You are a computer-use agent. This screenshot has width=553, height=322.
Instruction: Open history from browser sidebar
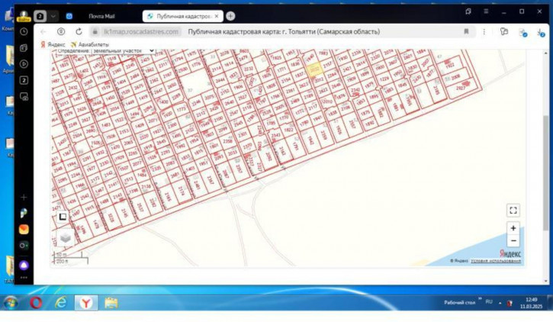point(24,32)
